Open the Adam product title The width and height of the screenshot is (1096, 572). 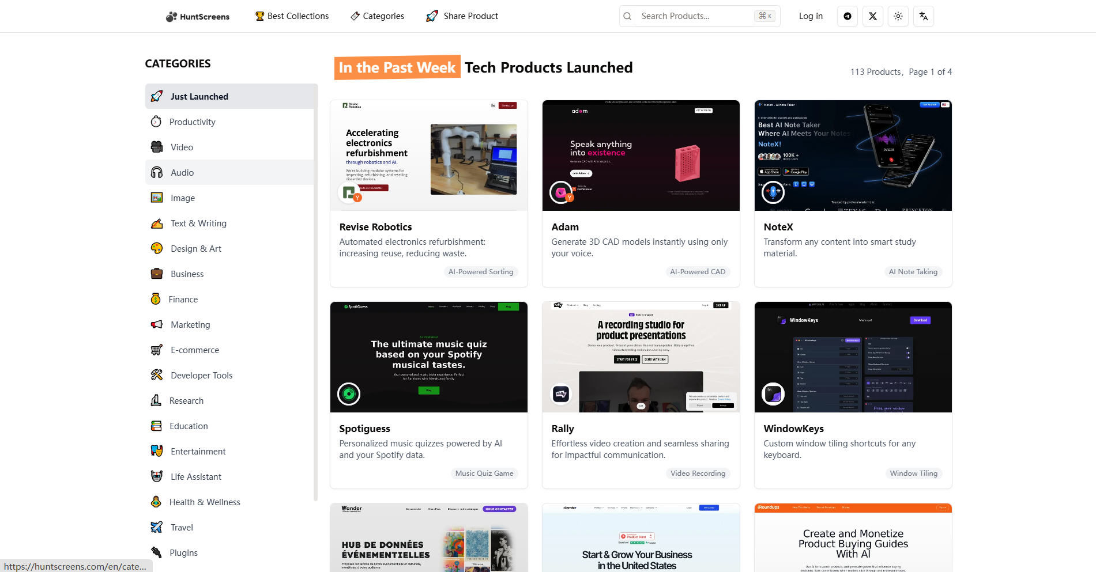565,227
